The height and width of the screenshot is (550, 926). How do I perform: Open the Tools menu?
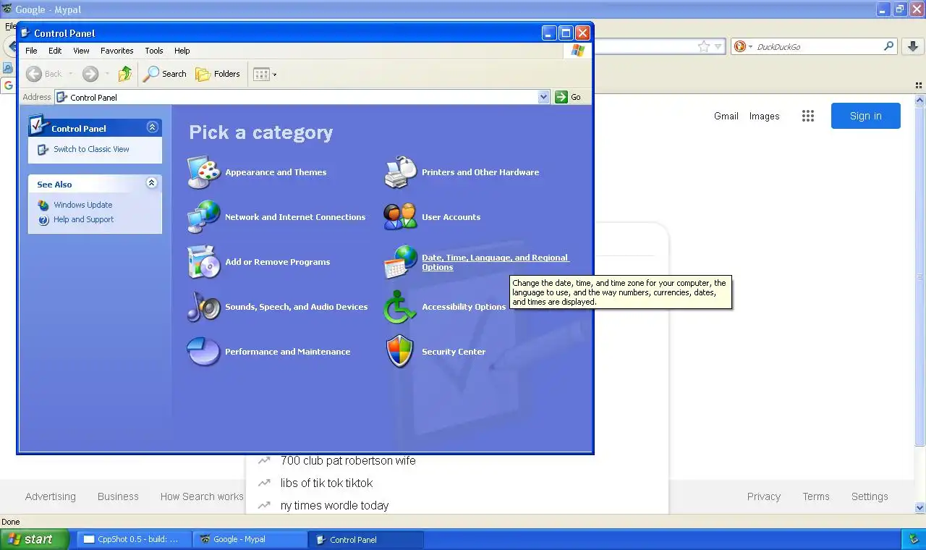[x=154, y=51]
